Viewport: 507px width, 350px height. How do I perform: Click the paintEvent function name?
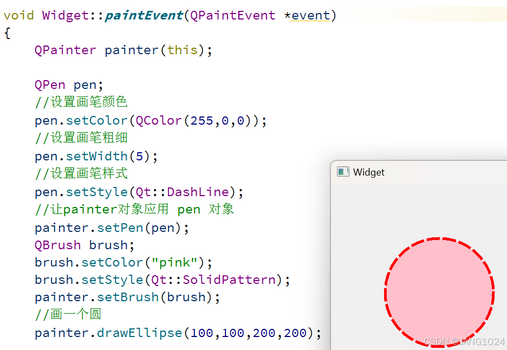click(x=144, y=16)
